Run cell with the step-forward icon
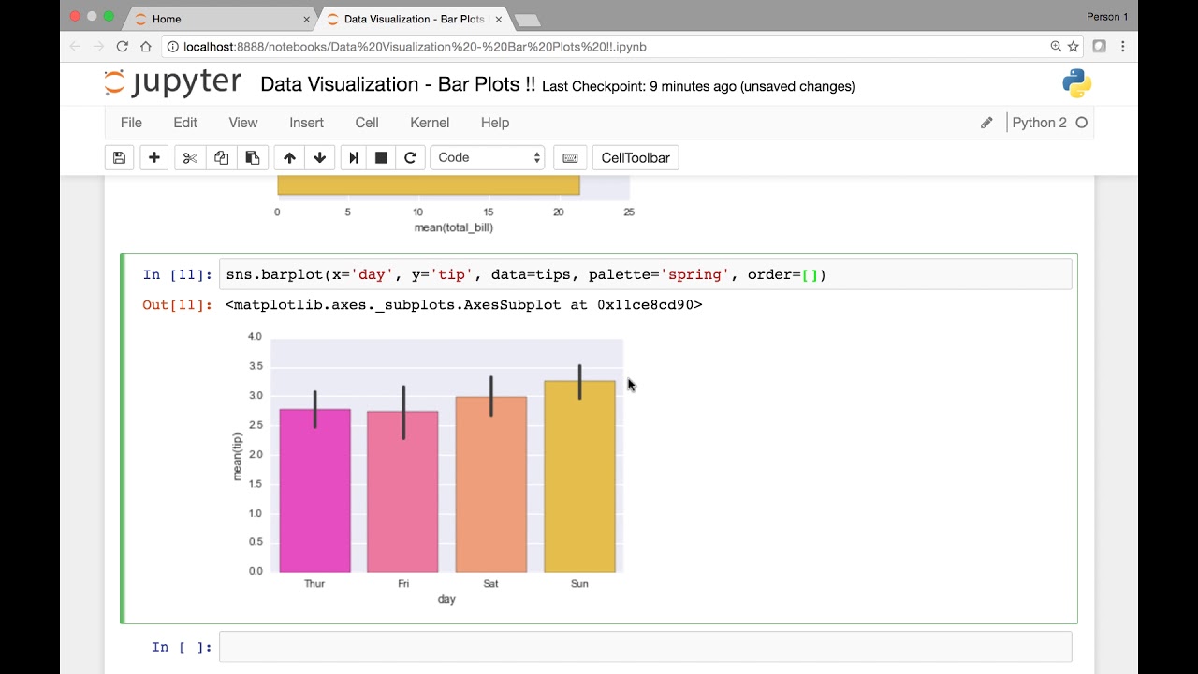 pyautogui.click(x=354, y=157)
